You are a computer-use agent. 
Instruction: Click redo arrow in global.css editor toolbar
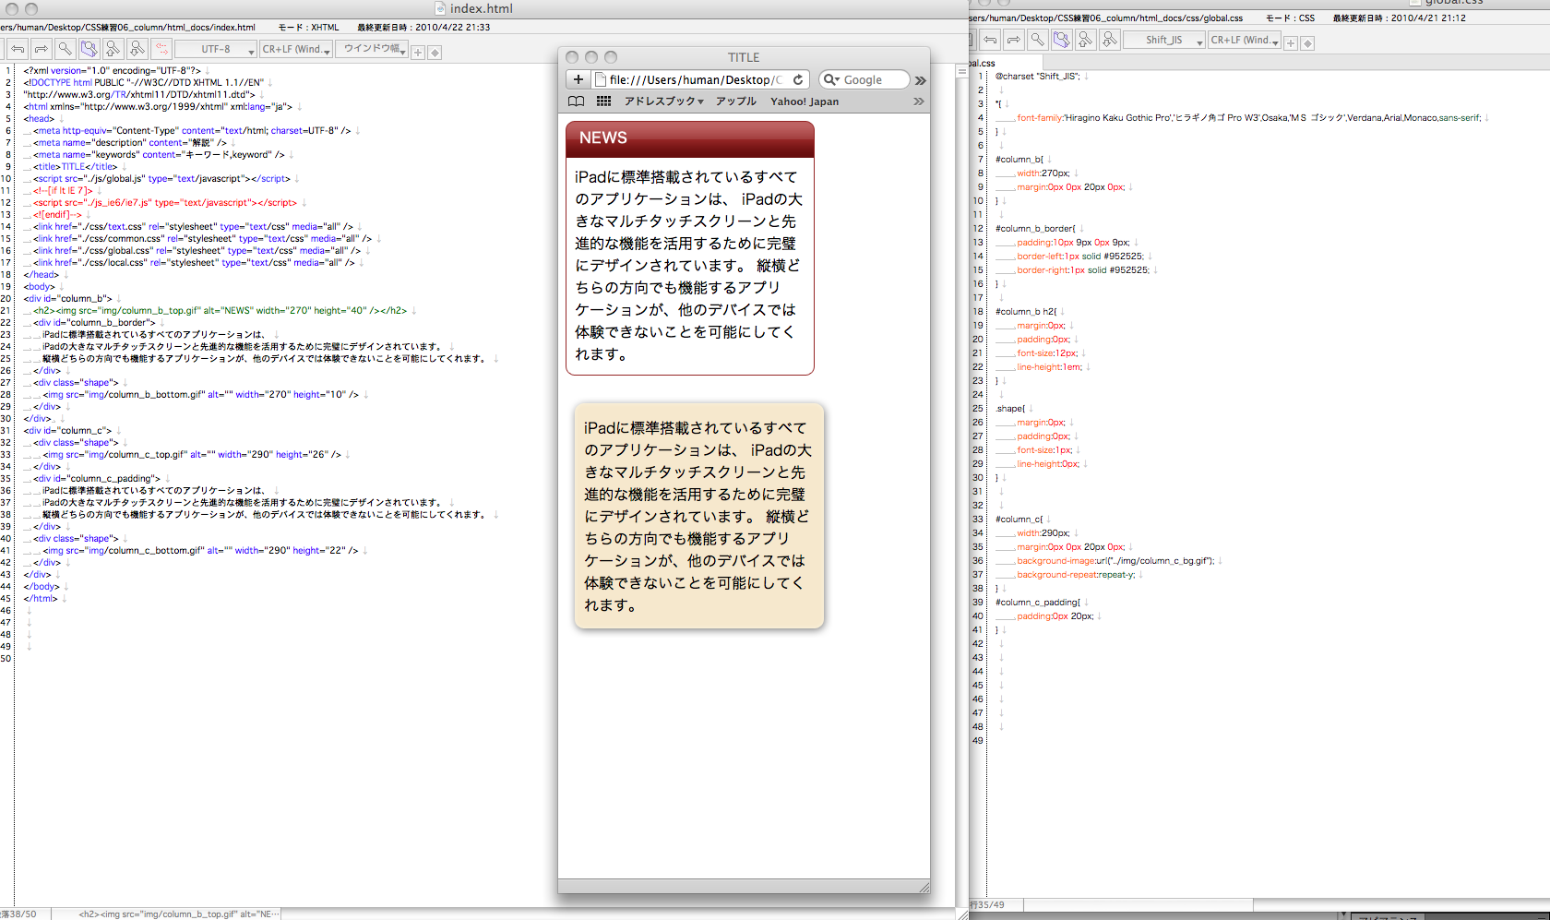(x=1014, y=40)
